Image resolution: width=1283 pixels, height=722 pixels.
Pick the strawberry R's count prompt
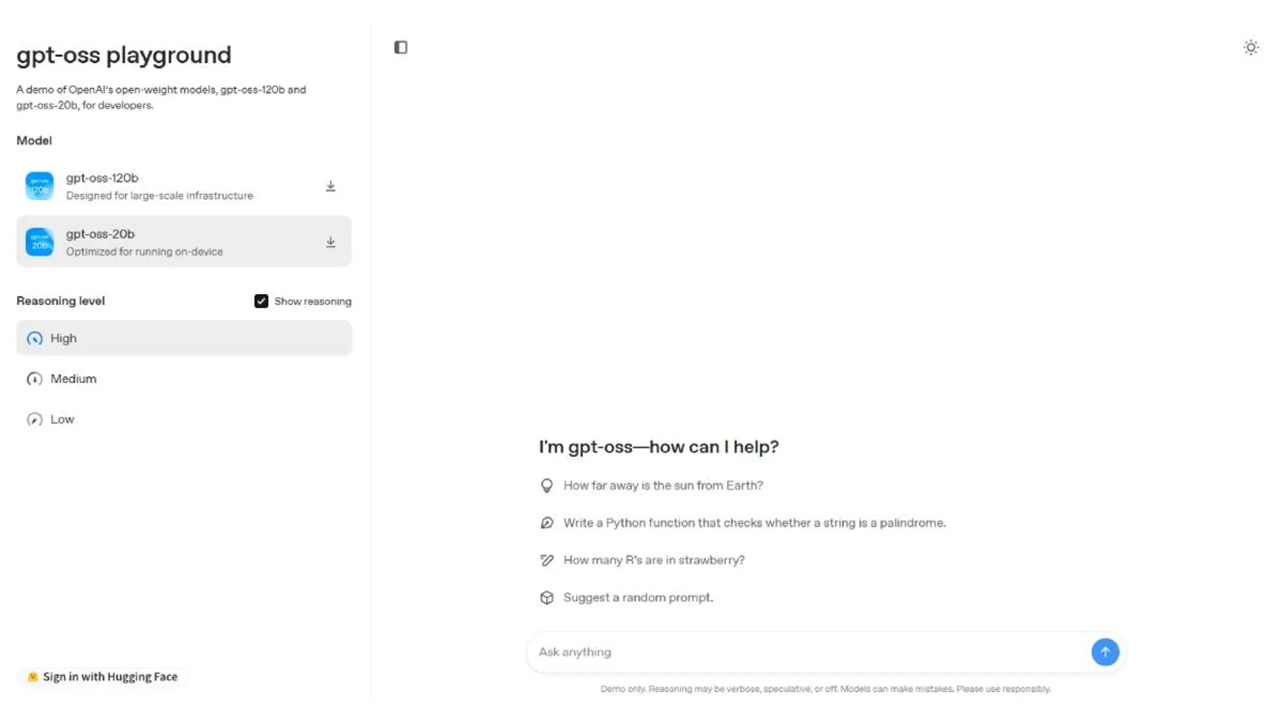pos(654,560)
